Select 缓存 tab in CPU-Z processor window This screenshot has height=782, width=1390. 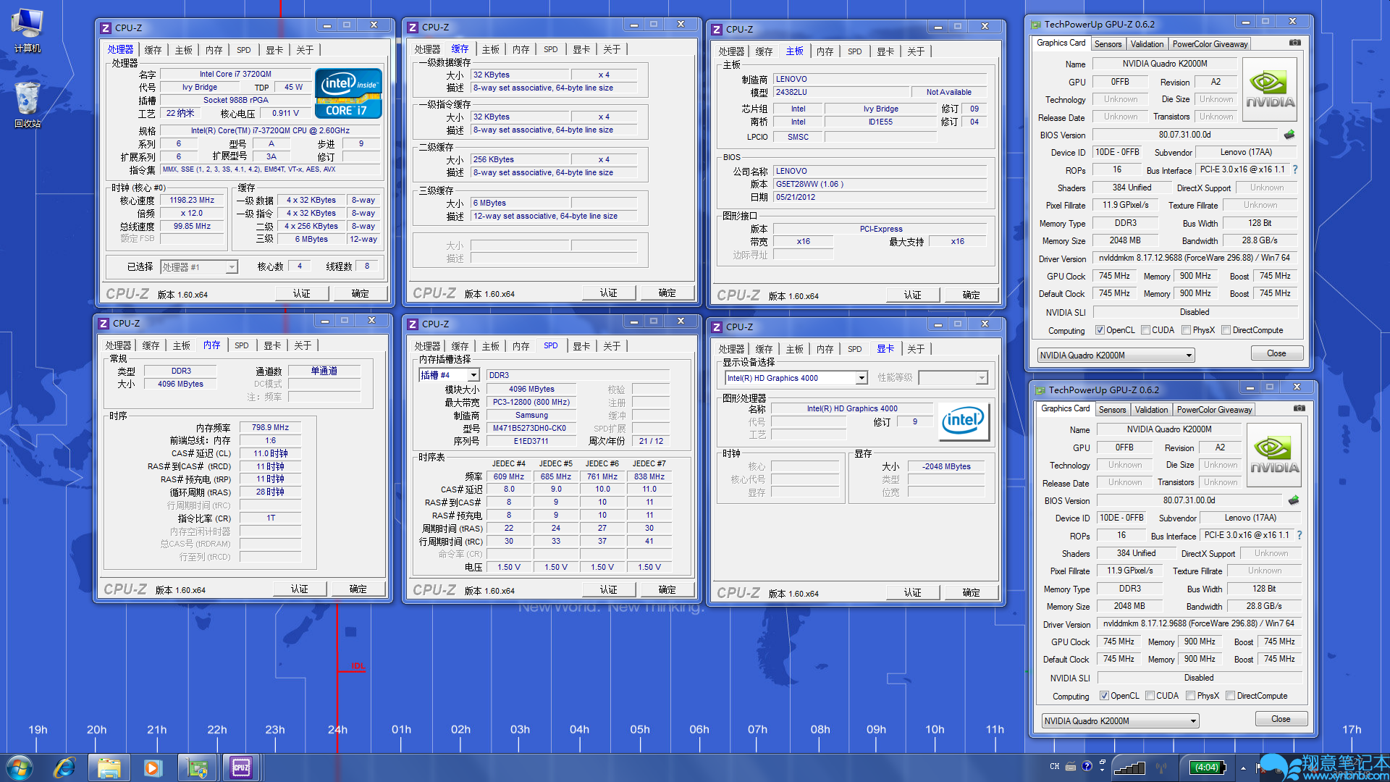153,50
